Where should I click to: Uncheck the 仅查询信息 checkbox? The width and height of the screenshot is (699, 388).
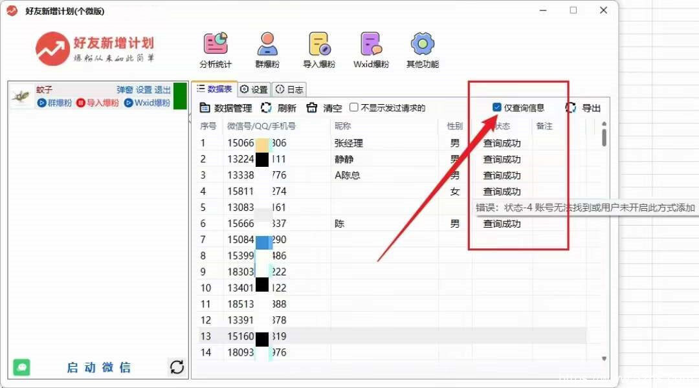[497, 107]
